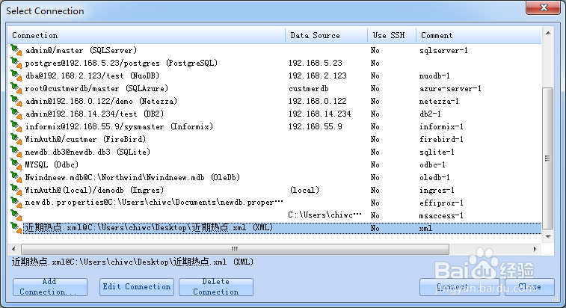Click the Connect button
Viewport: 566px width, 308px height.
tap(460, 287)
